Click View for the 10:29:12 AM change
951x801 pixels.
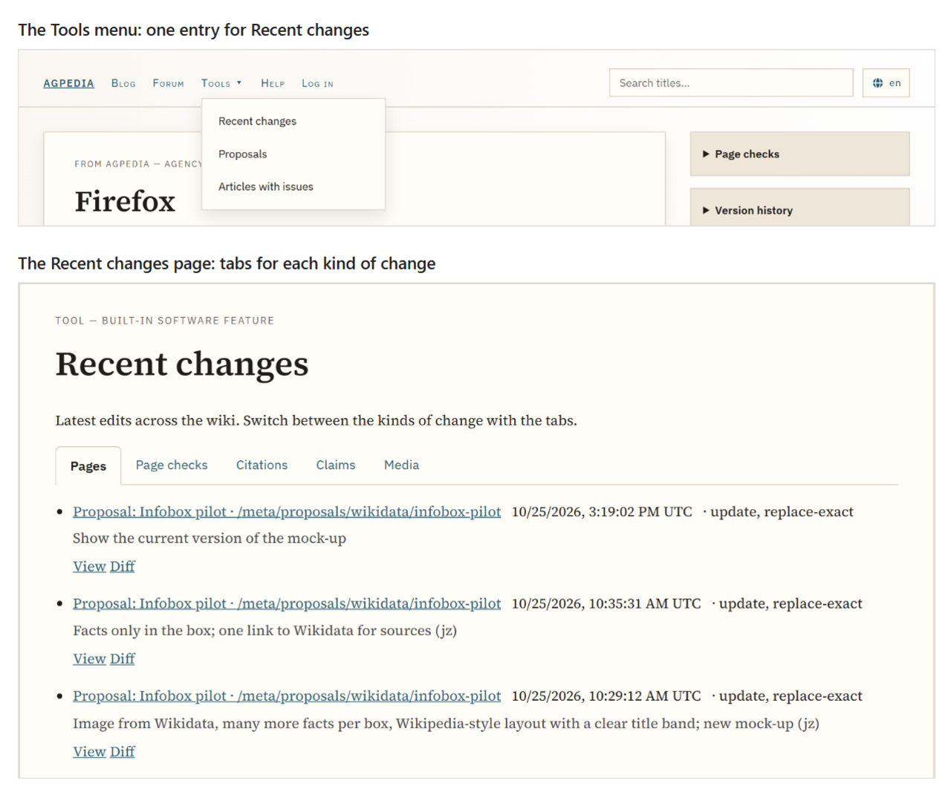pyautogui.click(x=89, y=751)
